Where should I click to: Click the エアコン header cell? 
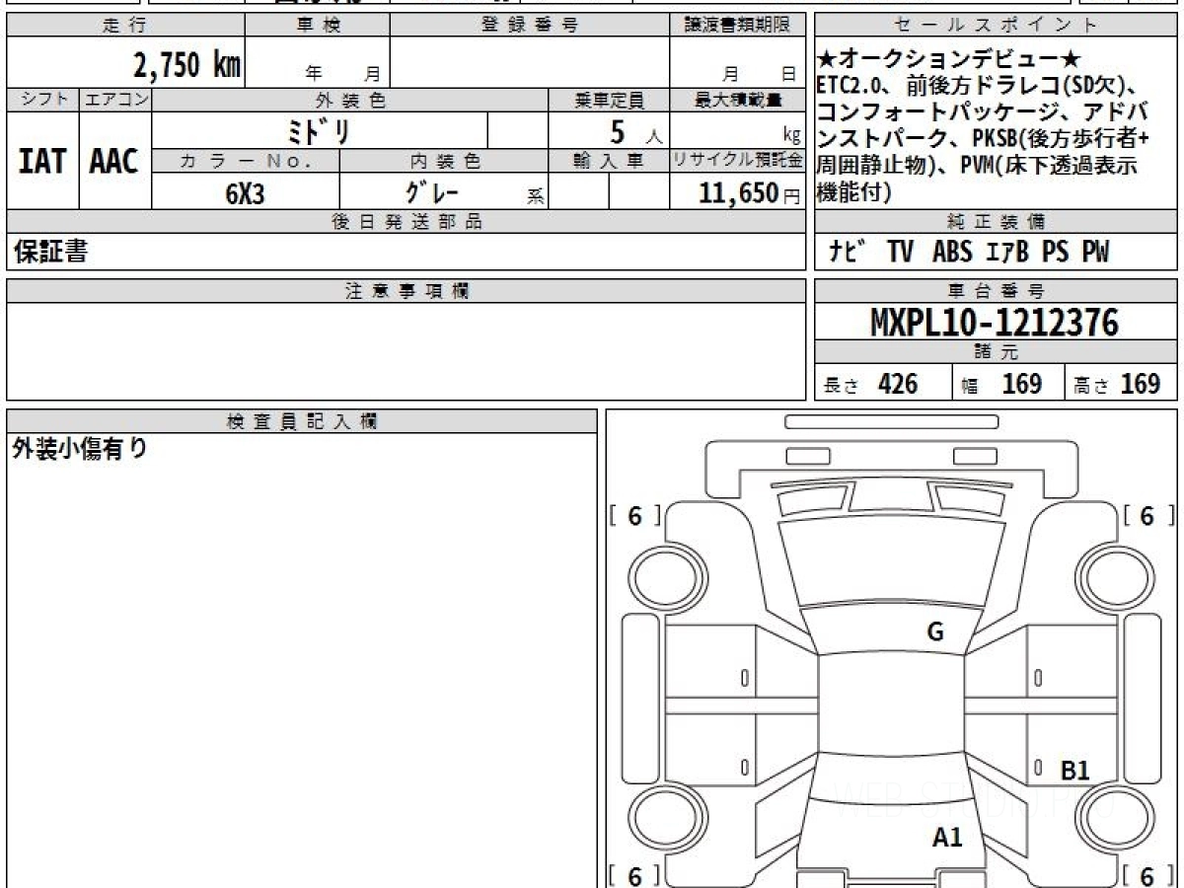tap(115, 100)
